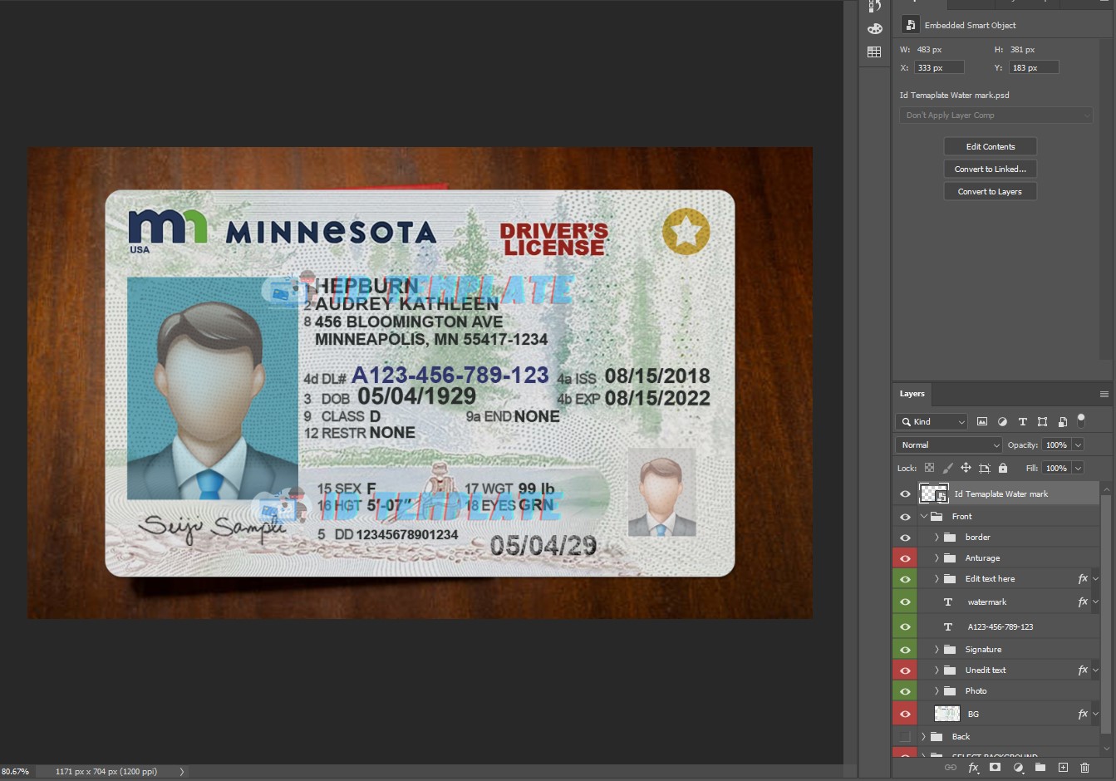Click the status bar arrow next to document size
Viewport: 1116px width, 781px height.
pos(182,772)
